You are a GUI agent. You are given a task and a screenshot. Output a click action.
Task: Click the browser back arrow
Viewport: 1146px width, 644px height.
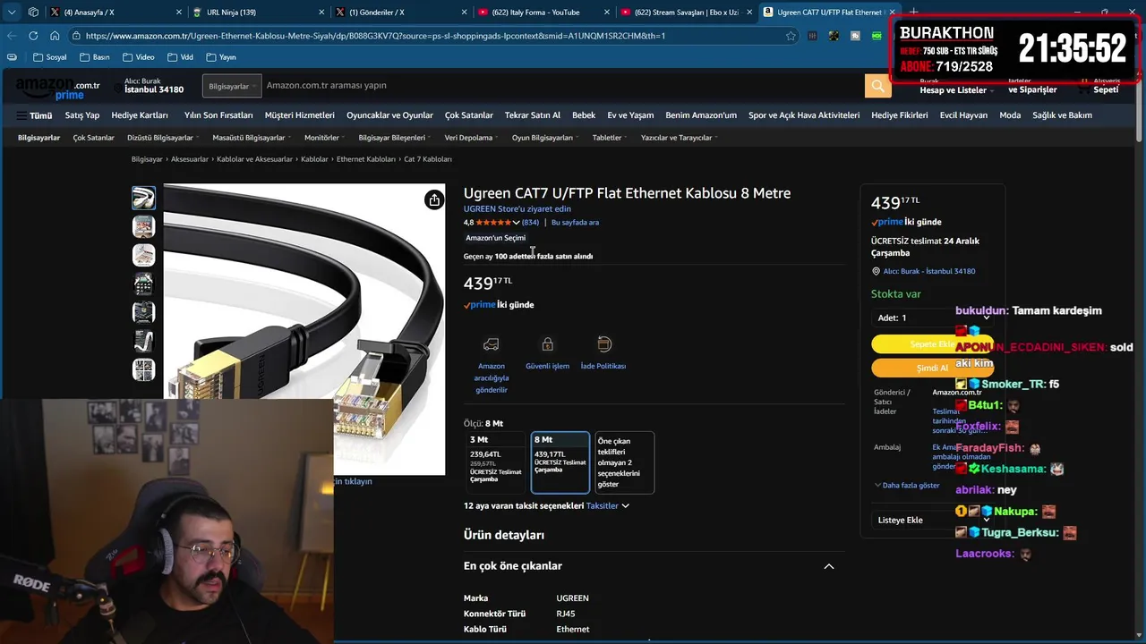pyautogui.click(x=12, y=36)
